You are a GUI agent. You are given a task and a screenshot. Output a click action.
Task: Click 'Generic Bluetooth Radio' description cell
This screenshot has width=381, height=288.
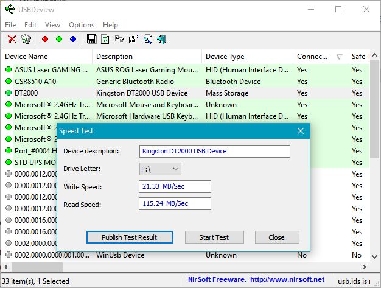(135, 82)
